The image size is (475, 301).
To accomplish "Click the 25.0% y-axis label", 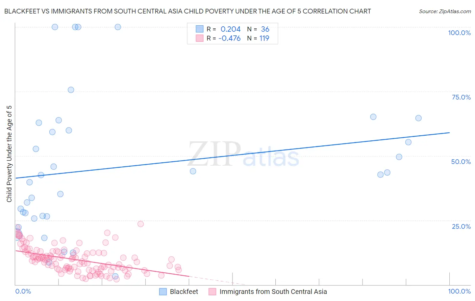I will point(461,226).
